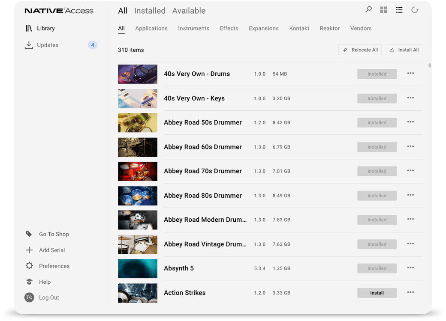The image size is (446, 321).
Task: Open more options for Absynth 5
Action: click(x=410, y=267)
